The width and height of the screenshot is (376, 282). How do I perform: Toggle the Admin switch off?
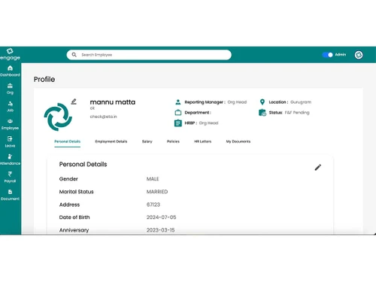click(327, 55)
